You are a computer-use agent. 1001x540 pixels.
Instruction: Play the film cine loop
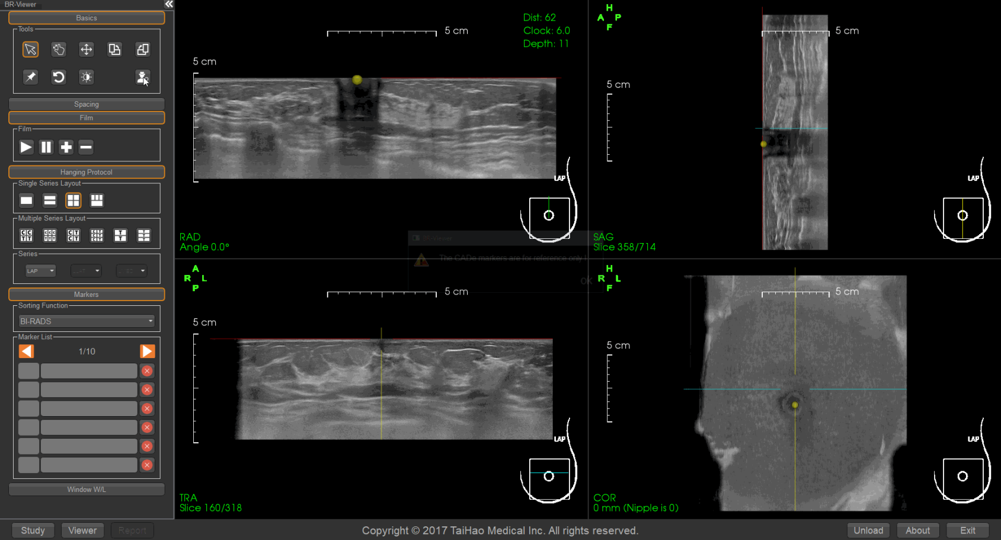pyautogui.click(x=26, y=147)
